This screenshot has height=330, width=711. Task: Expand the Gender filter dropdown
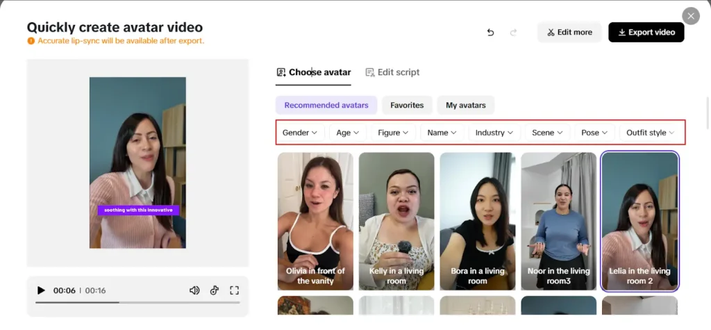(x=300, y=133)
